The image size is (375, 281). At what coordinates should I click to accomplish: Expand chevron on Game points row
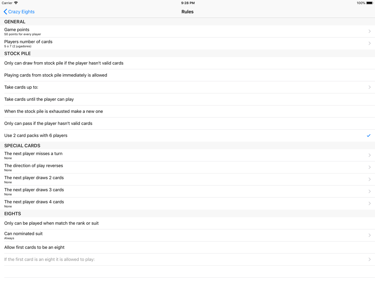(369, 31)
